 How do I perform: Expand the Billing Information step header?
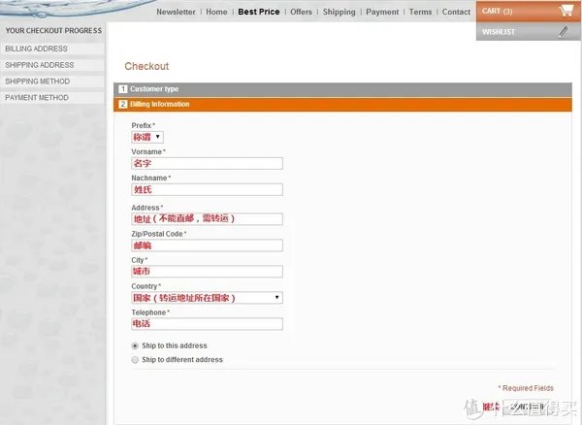(x=342, y=104)
